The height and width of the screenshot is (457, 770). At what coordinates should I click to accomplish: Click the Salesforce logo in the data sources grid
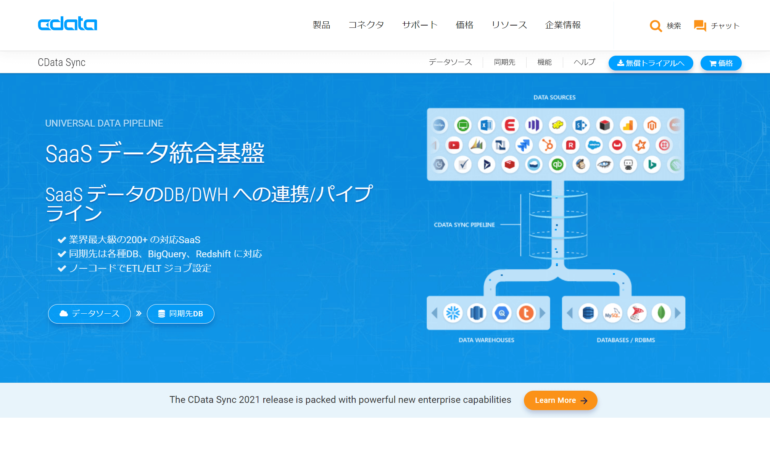pyautogui.click(x=594, y=145)
